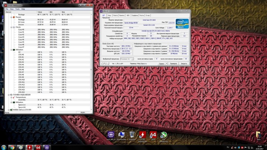Screen dimensions: 267x150
Task: Open the View menu in HWMonitor
Action: pyautogui.click(x=12, y=9)
